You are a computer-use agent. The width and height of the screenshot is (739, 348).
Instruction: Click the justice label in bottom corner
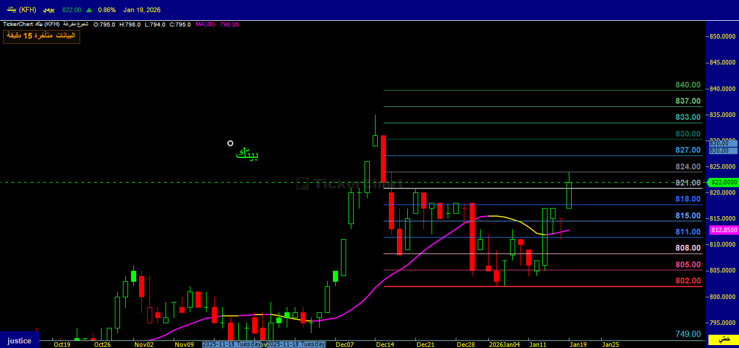19,341
